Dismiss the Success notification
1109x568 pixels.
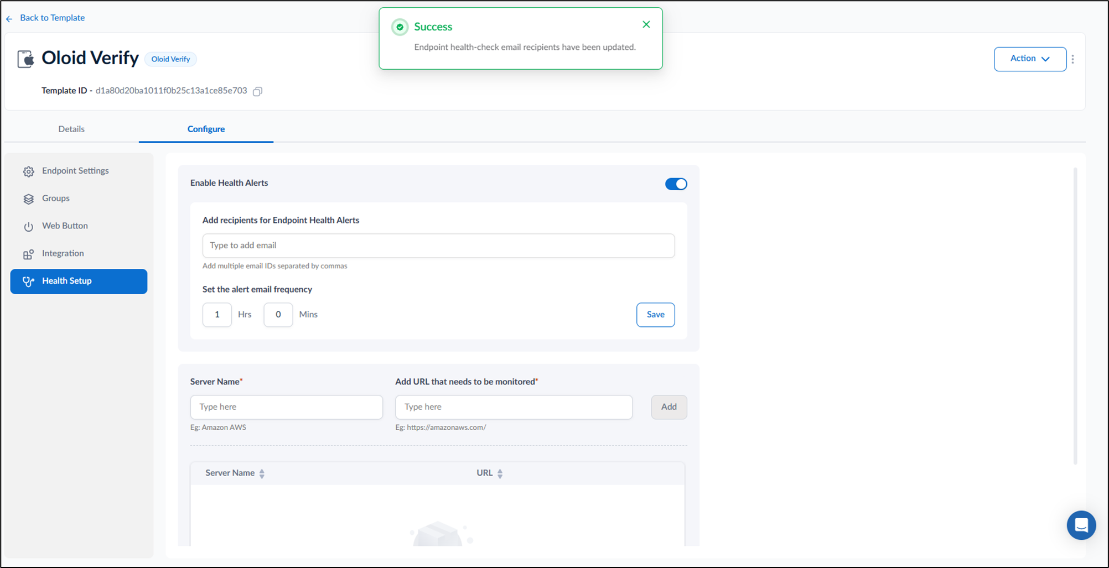point(646,24)
